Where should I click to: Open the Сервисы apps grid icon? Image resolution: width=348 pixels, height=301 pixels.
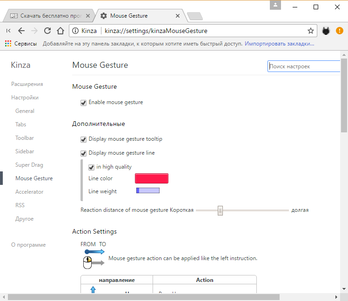pos(8,44)
